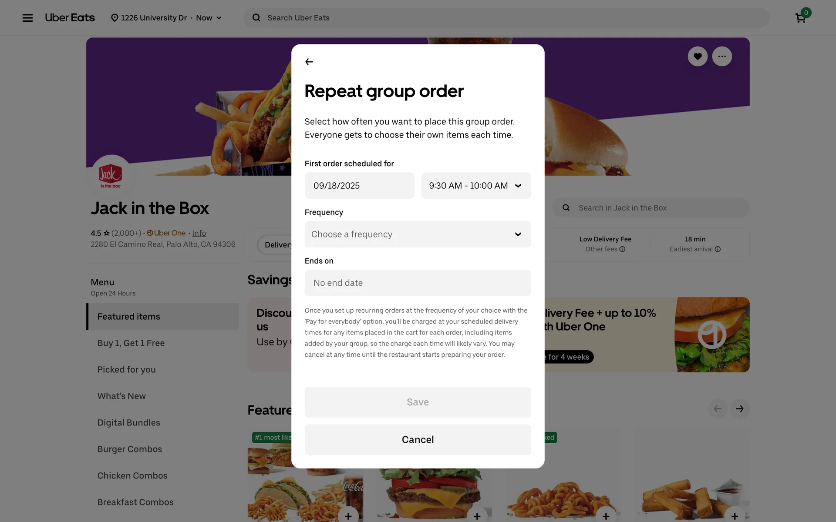Viewport: 836px width, 522px height.
Task: Go to the Burger Combos menu section
Action: (x=130, y=449)
